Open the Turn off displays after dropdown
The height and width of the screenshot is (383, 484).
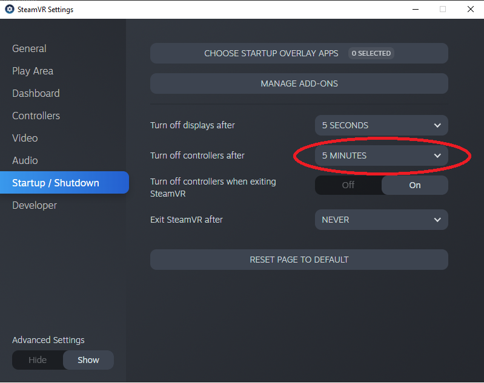pos(381,125)
